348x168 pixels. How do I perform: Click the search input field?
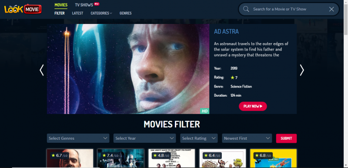(288, 9)
